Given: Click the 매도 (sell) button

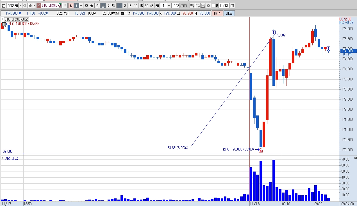Looking at the screenshot, I should 229,13.
